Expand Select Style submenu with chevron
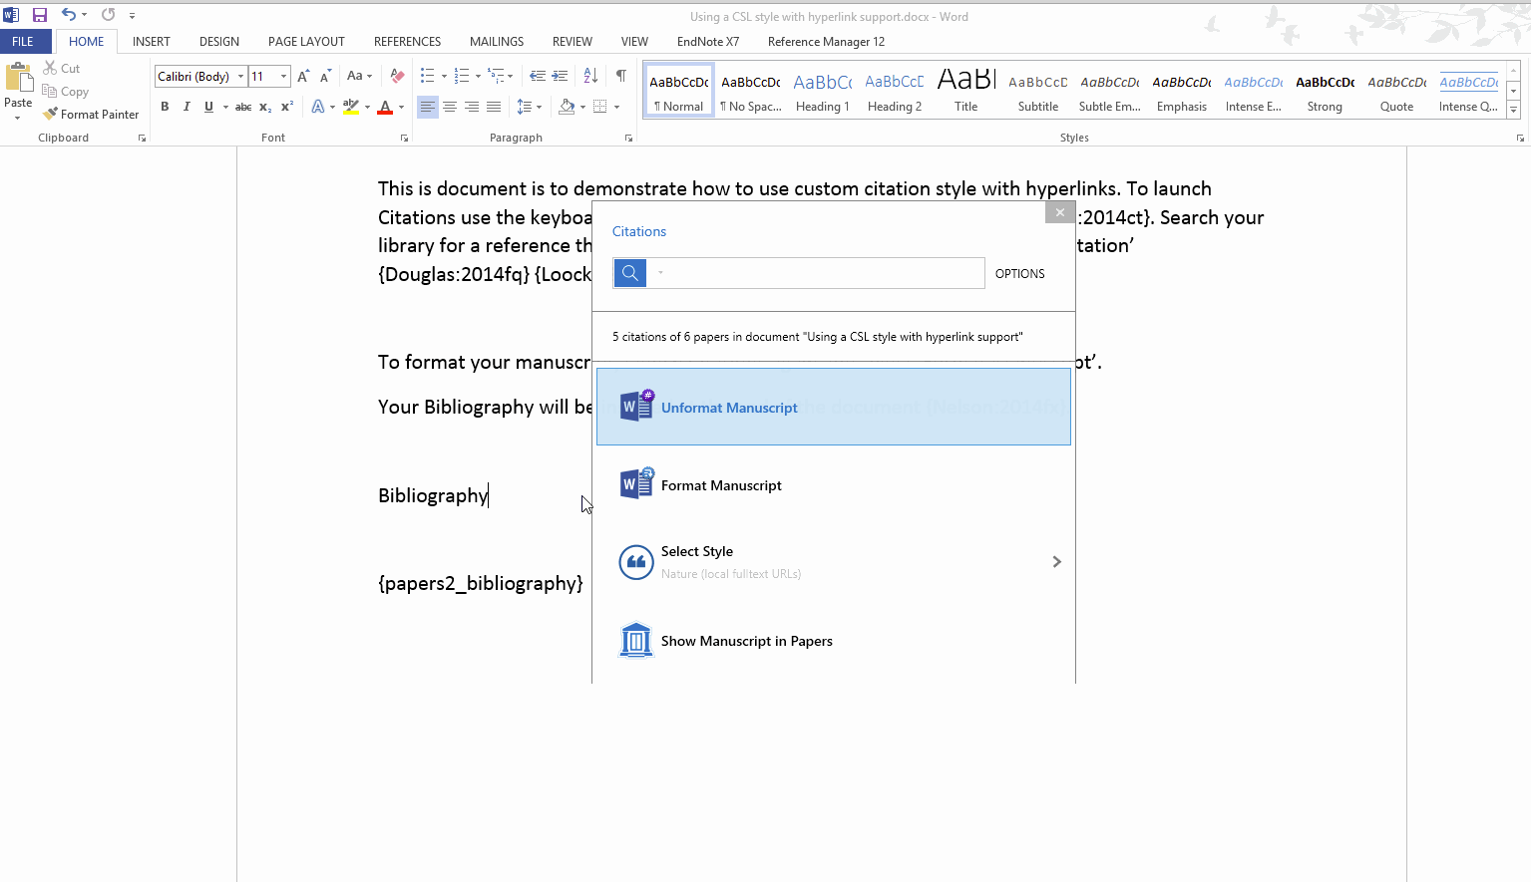 [x=1055, y=561]
